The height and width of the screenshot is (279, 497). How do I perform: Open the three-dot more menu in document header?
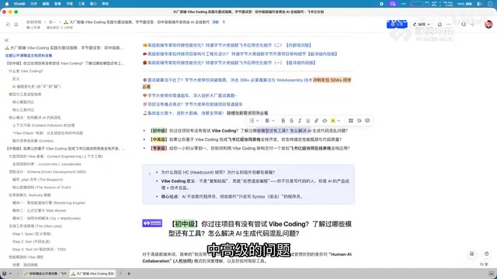point(449,24)
